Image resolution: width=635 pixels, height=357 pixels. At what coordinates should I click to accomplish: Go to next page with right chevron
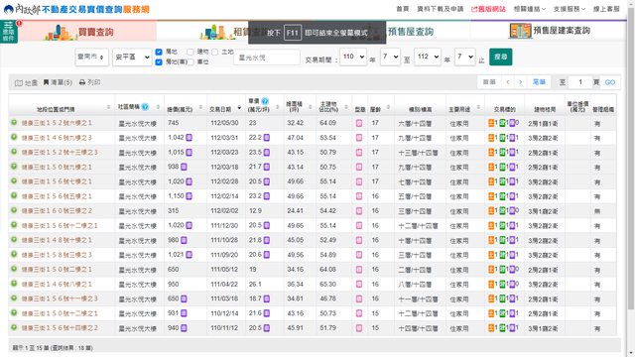520,82
